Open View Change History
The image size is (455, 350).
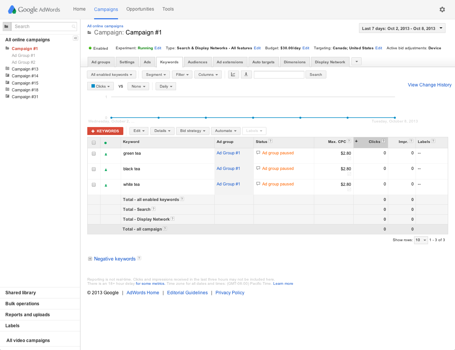[x=429, y=85]
